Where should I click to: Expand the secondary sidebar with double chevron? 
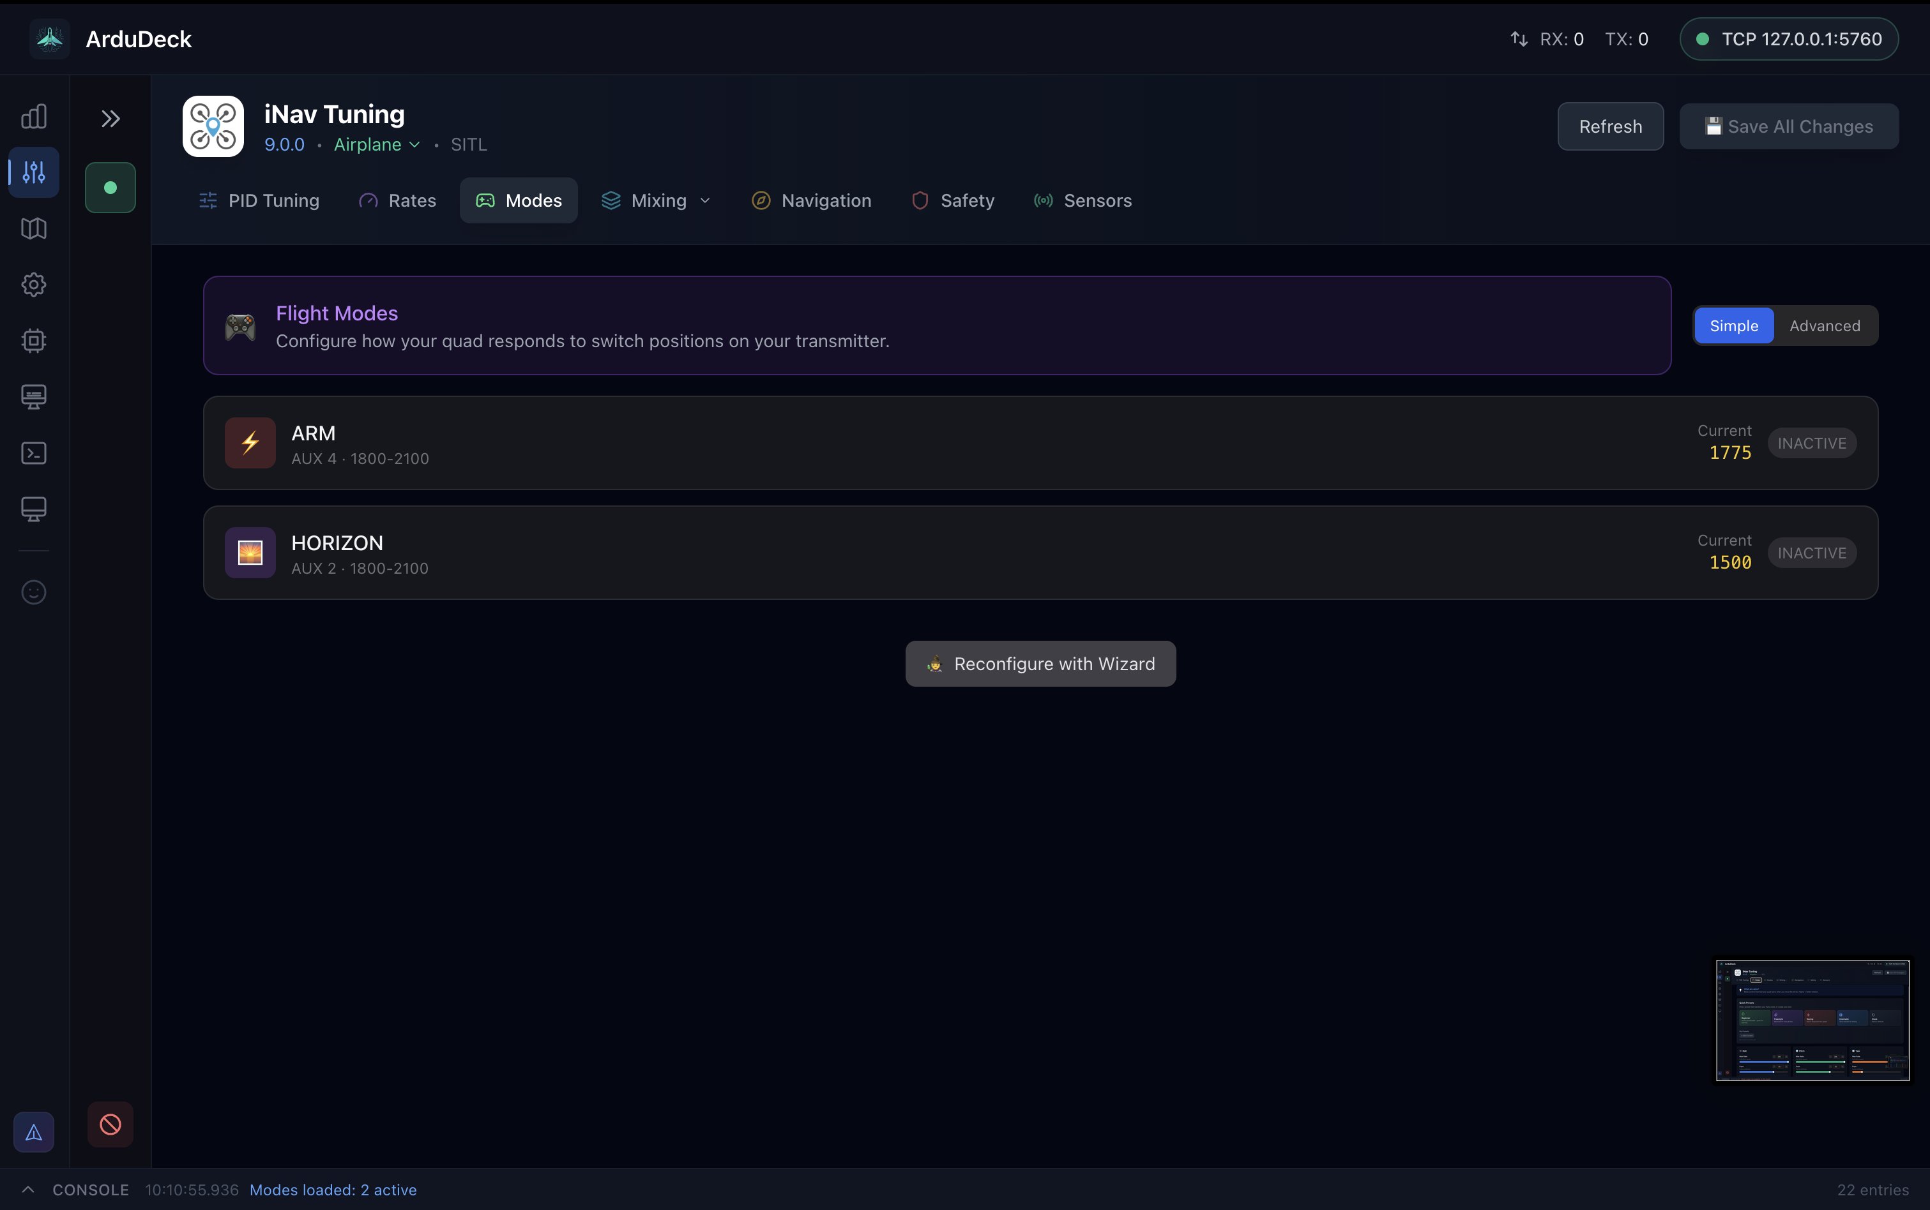pyautogui.click(x=110, y=119)
